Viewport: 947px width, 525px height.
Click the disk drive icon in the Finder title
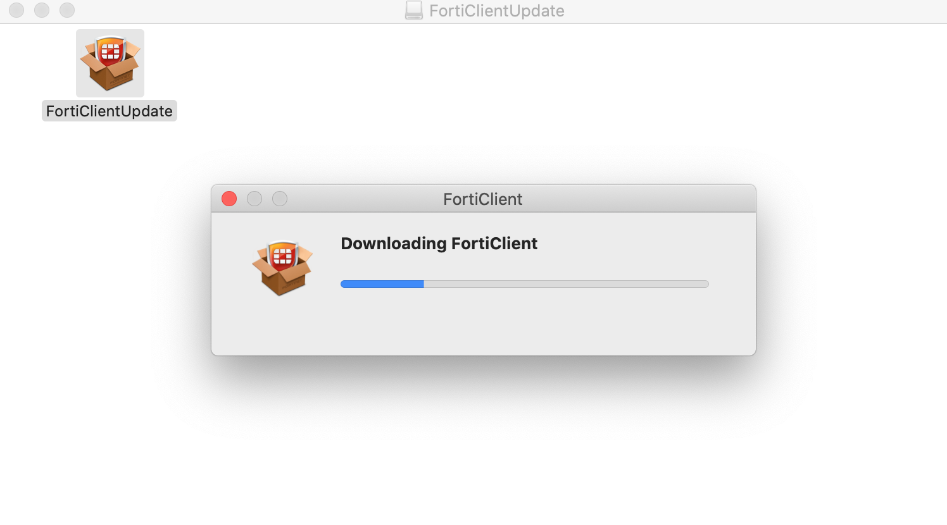(414, 10)
